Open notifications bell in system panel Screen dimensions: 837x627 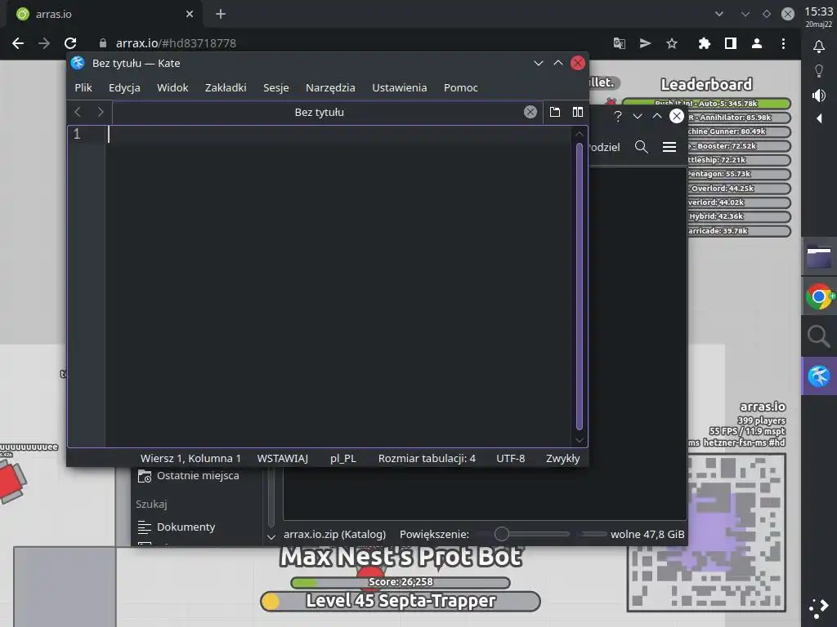pyautogui.click(x=819, y=47)
